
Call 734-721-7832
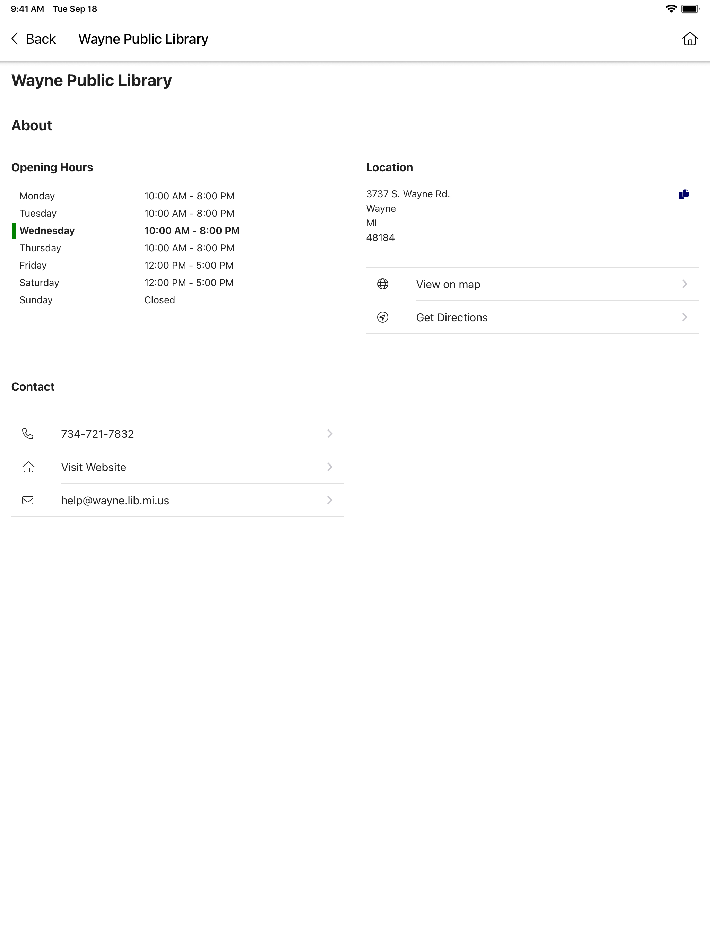tap(177, 434)
